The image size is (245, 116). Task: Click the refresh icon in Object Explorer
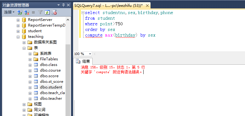coord(47,13)
